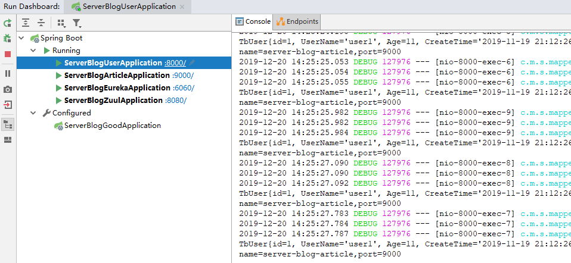Screen dimensions: 571x263
Task: Click the Expand All toolbar icon
Action: click(26, 23)
